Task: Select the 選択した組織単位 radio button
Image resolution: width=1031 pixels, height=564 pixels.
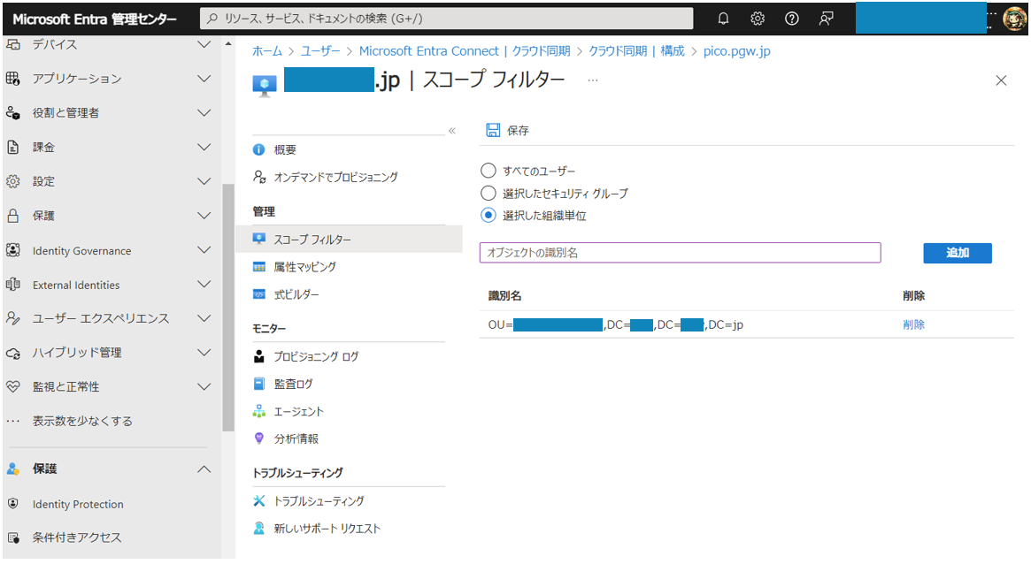Action: coord(488,215)
